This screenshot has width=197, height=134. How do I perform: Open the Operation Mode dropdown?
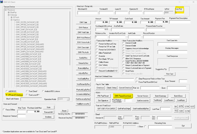pos(68,99)
